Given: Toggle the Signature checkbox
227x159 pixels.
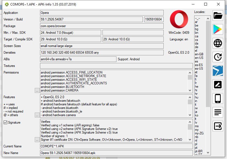Looking at the screenshot, I should pos(5,122).
